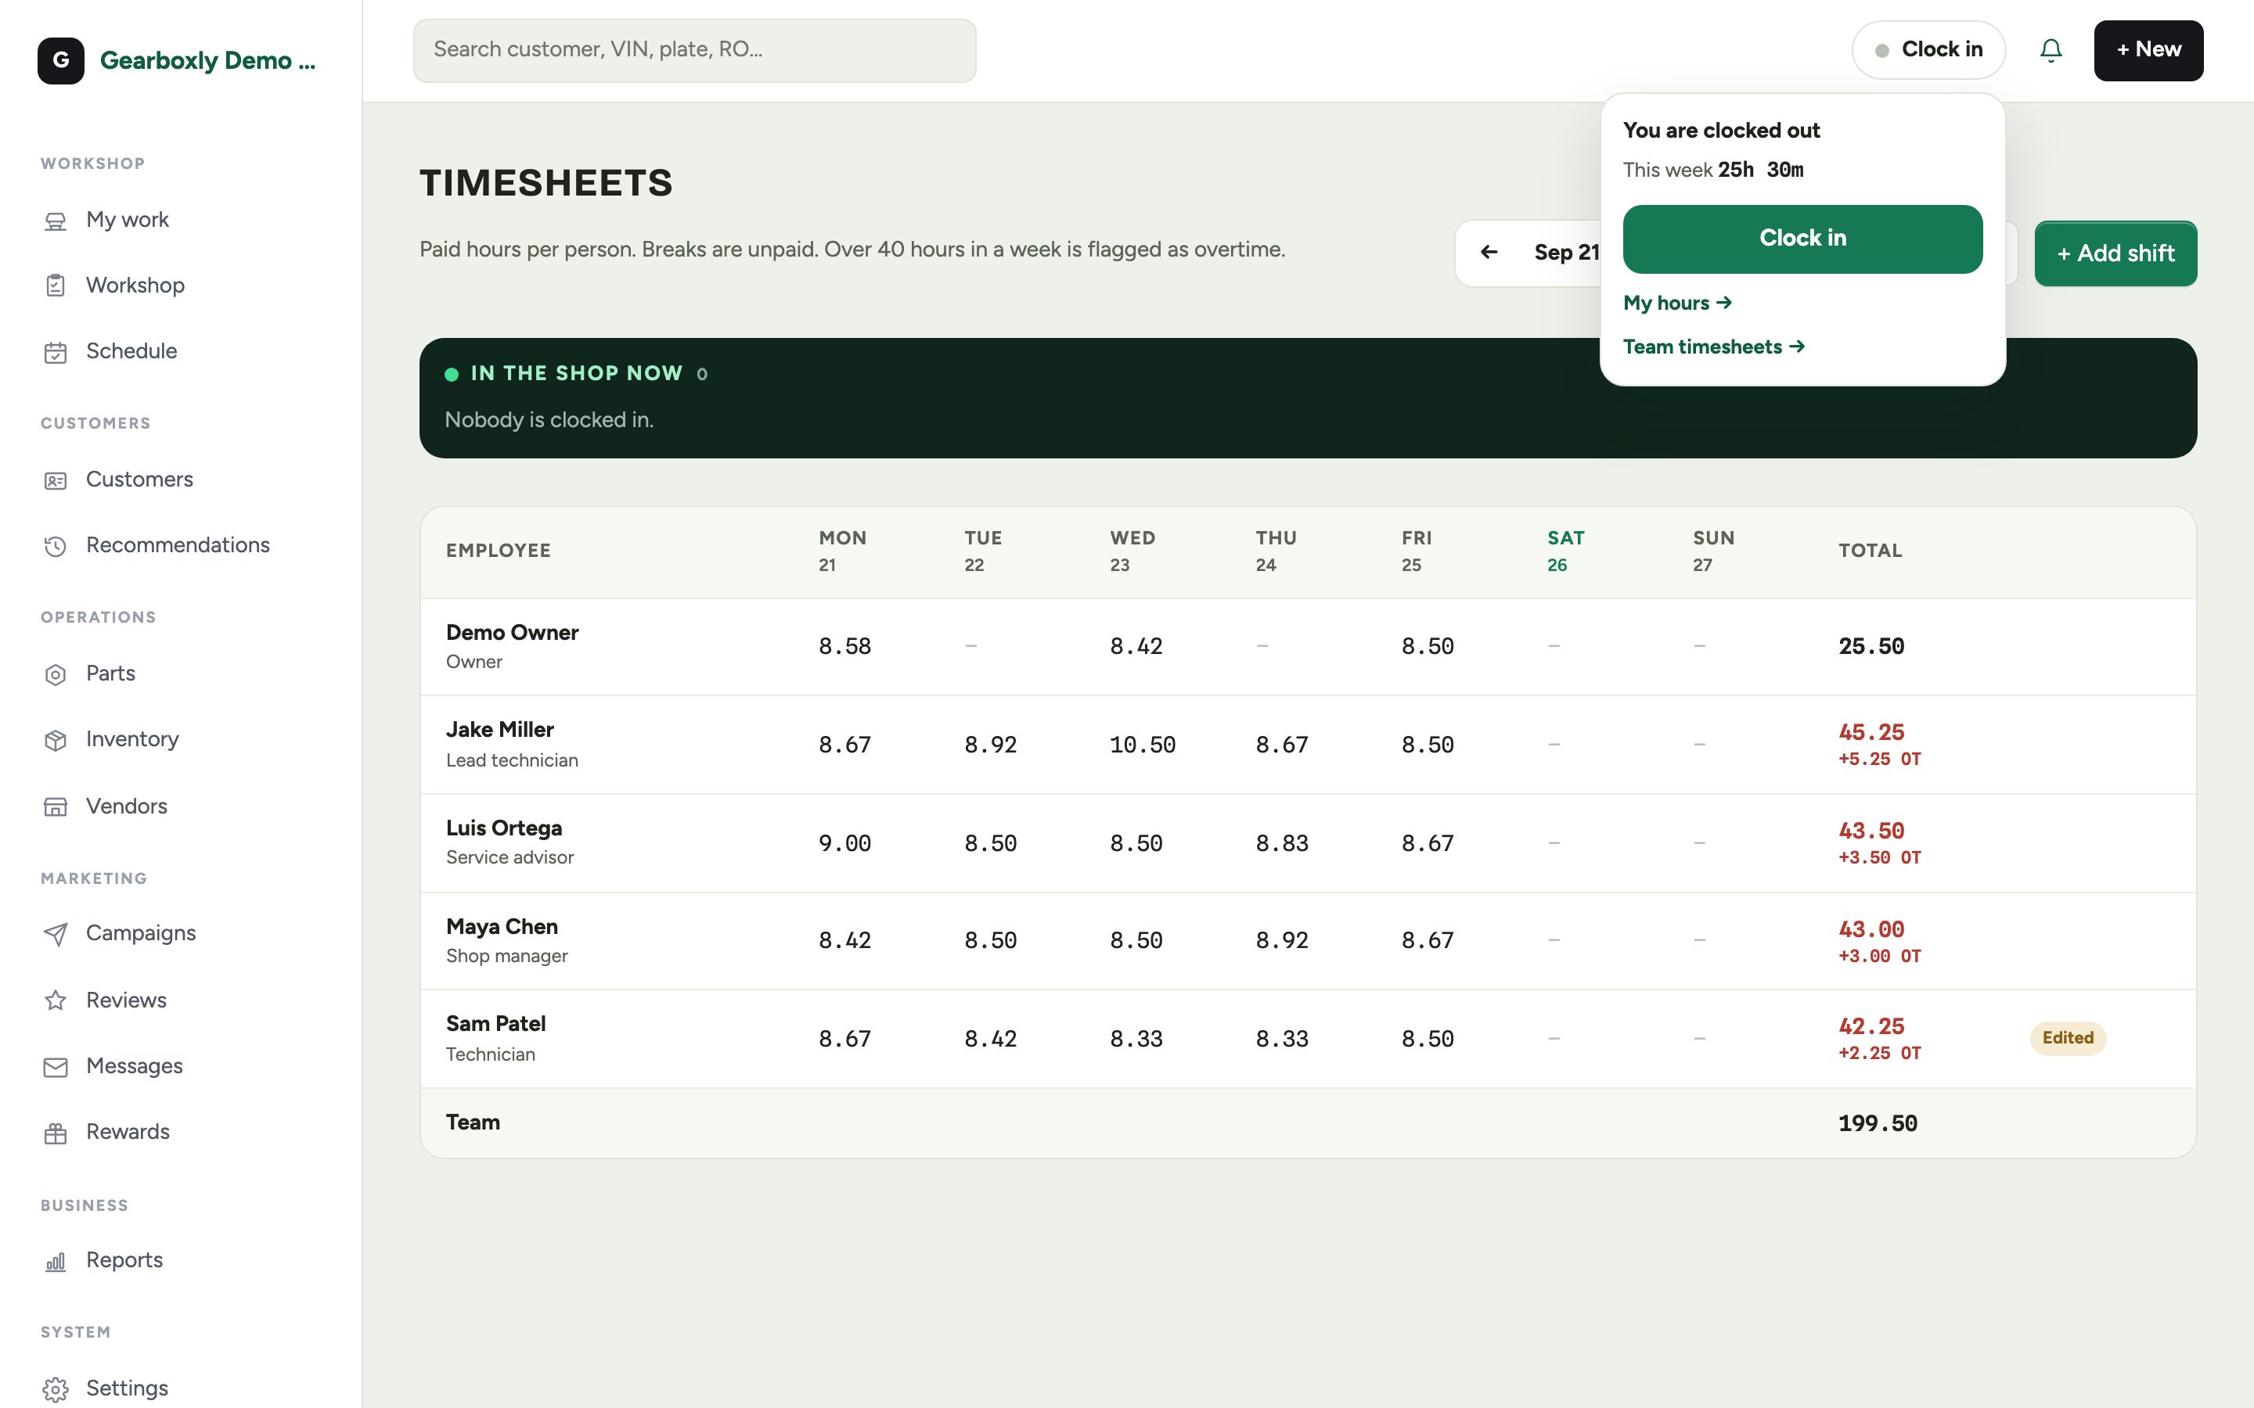Toggle the Clock in pill in header
The image size is (2254, 1408).
click(x=1928, y=50)
